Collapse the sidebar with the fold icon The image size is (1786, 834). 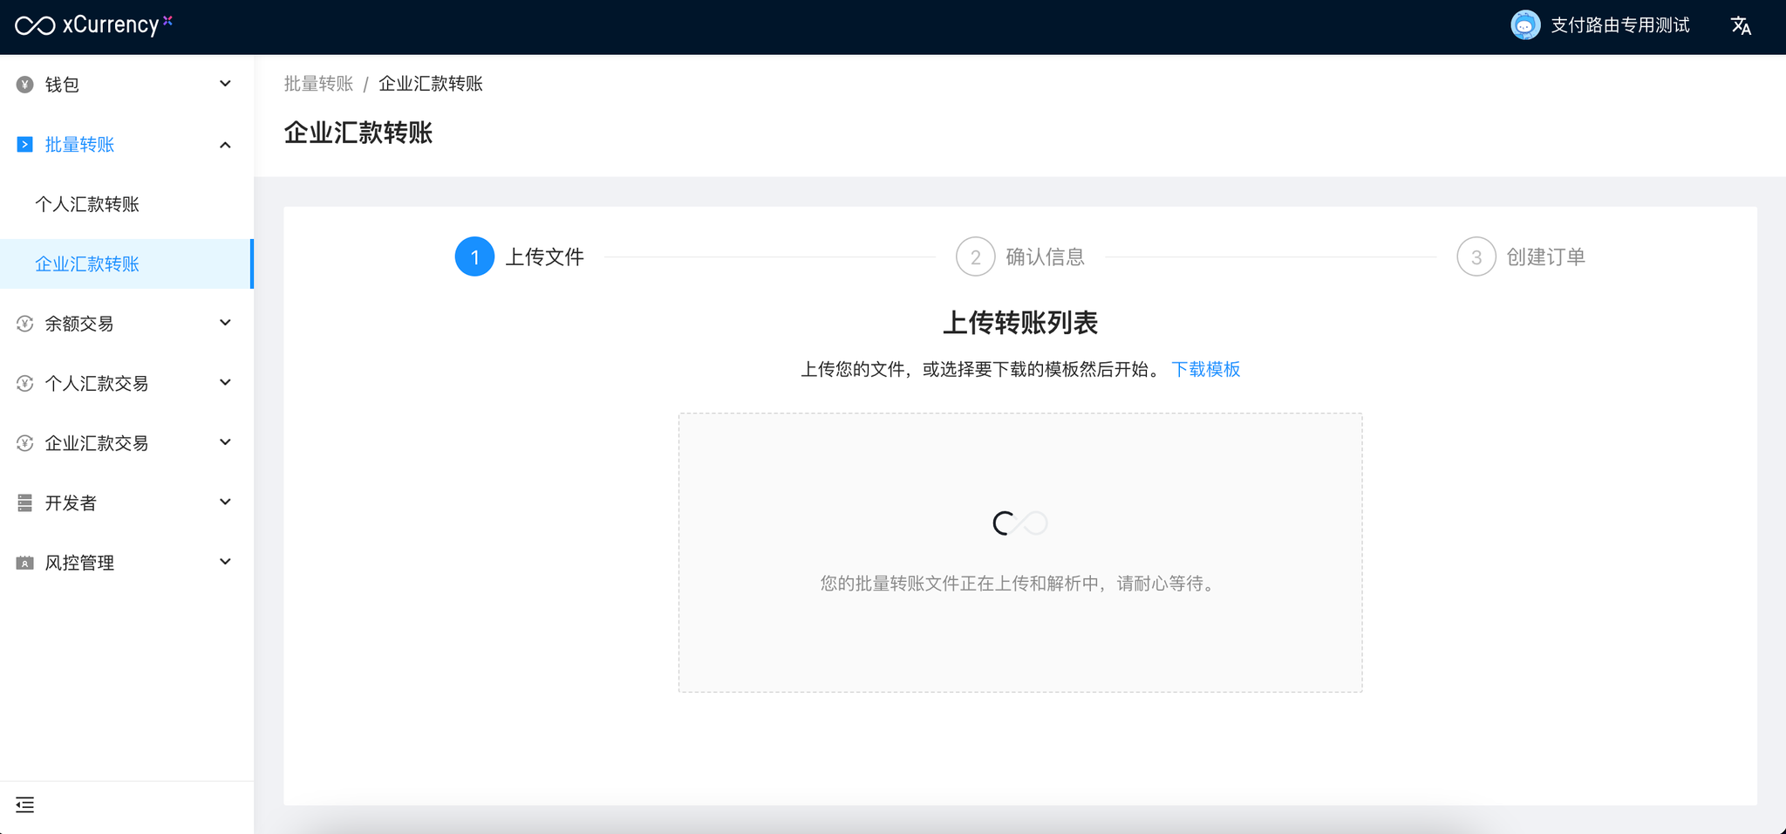pos(25,805)
